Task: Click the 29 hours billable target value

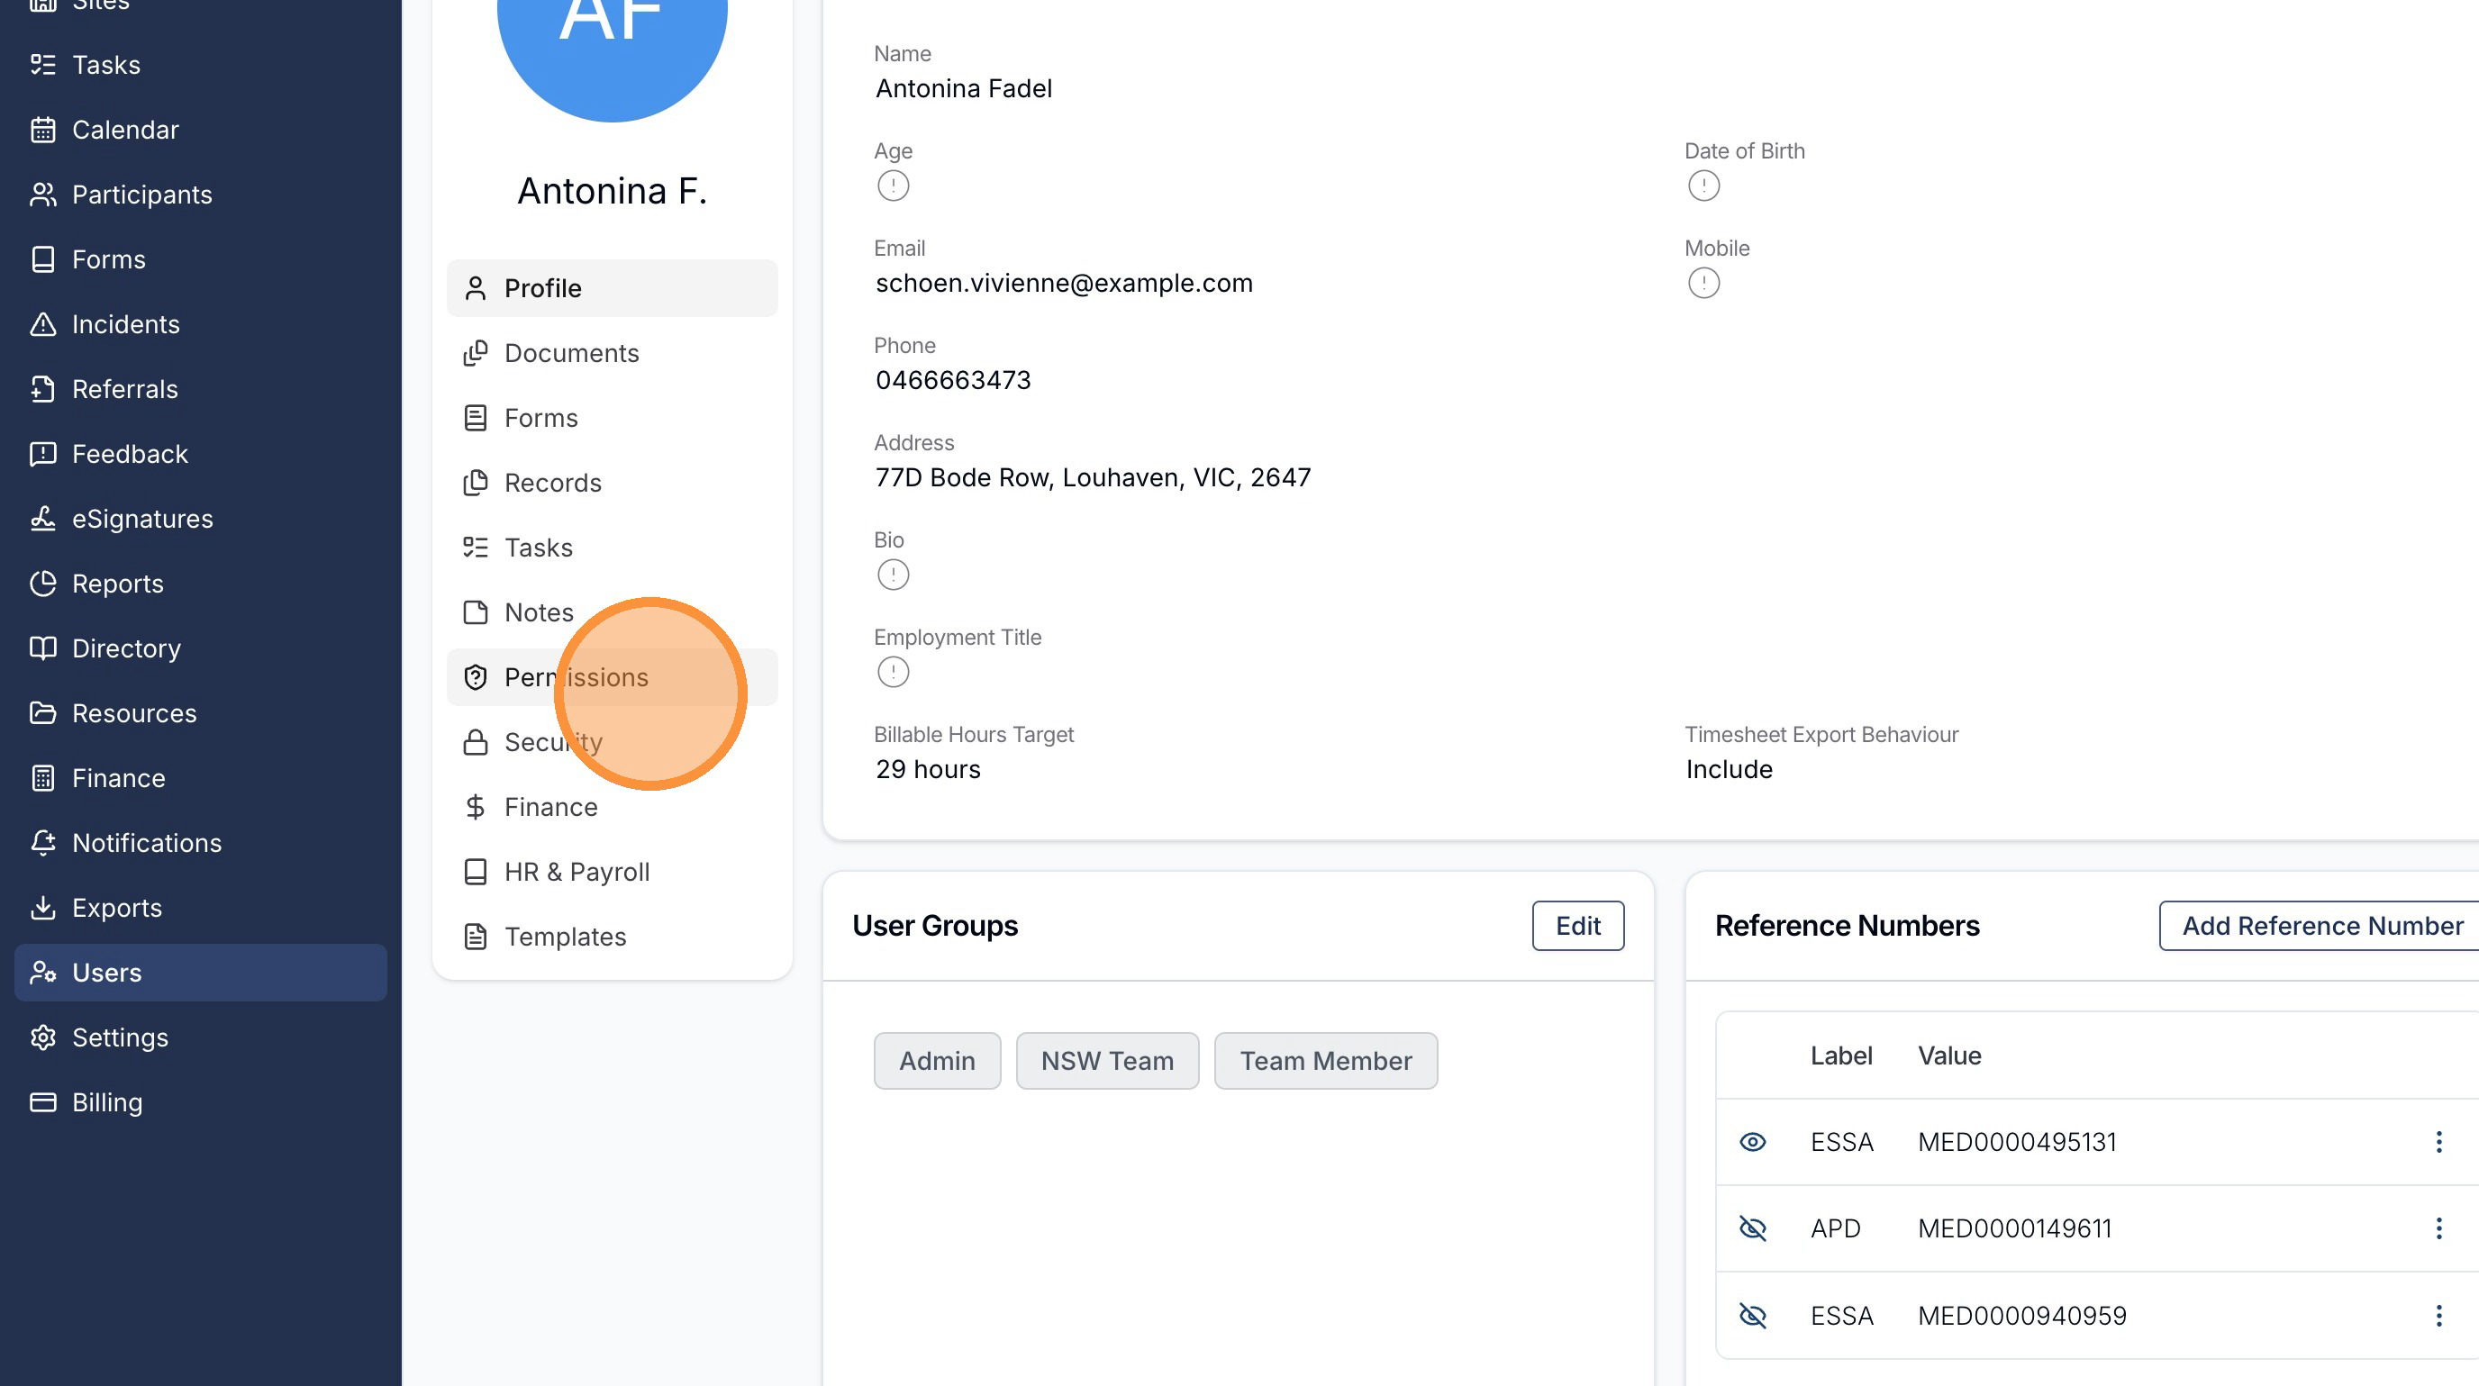Action: (x=928, y=769)
